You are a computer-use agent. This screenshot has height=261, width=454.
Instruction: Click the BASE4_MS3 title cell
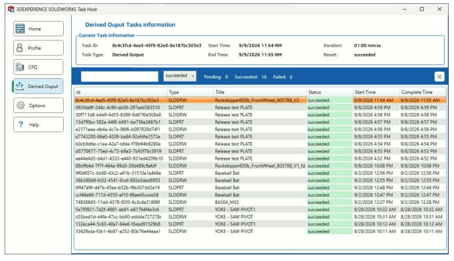point(226,202)
